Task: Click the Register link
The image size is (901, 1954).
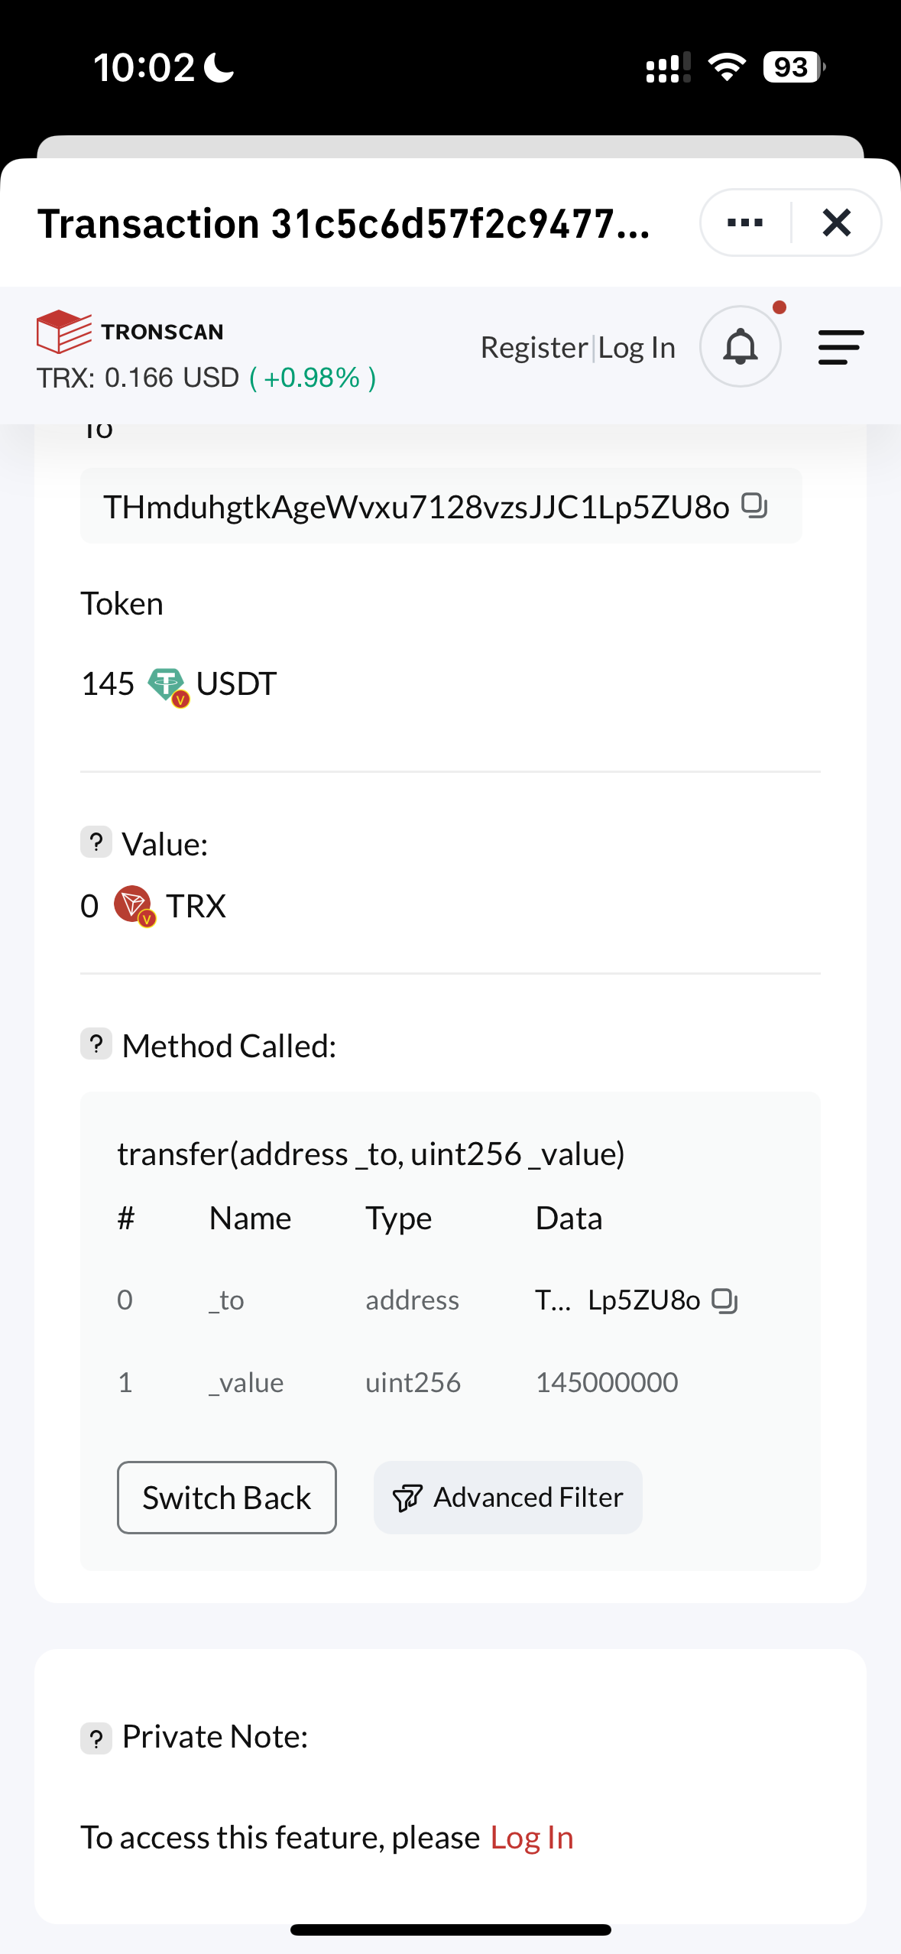Action: click(x=533, y=348)
